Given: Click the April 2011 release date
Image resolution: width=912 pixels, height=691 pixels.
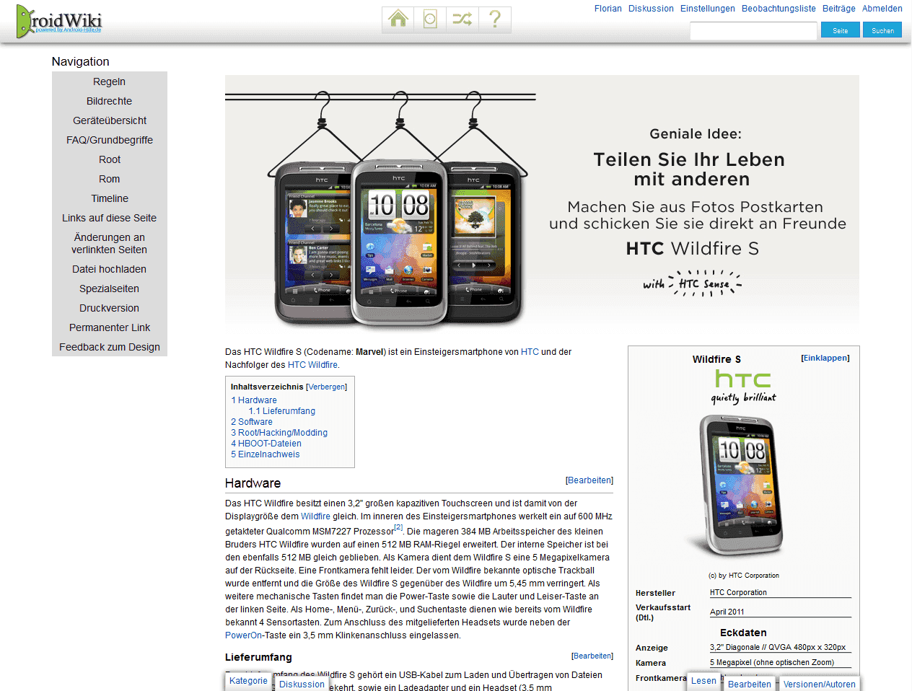Looking at the screenshot, I should click(727, 612).
